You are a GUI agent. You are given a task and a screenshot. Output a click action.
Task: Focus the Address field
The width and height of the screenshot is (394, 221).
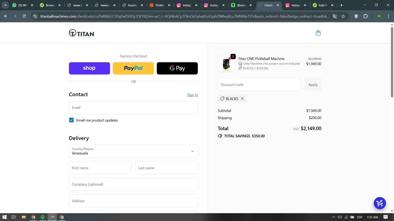[133, 201]
